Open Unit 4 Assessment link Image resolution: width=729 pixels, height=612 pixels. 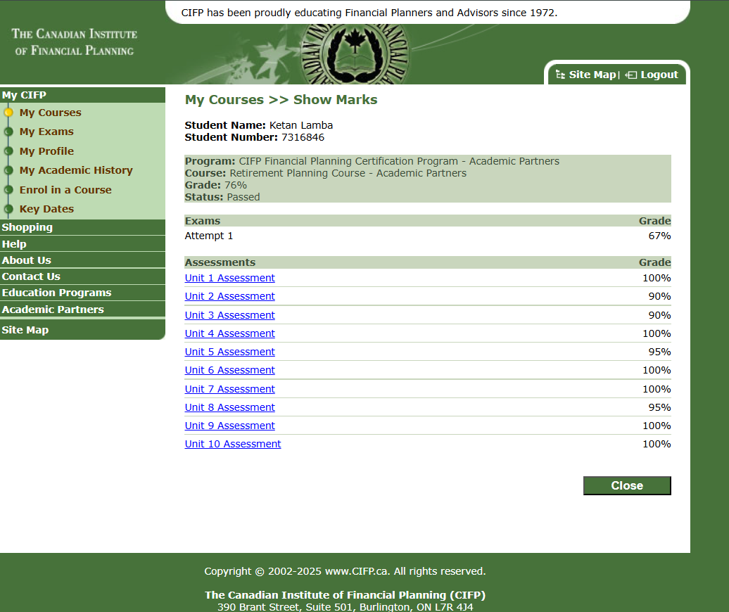[x=229, y=333]
